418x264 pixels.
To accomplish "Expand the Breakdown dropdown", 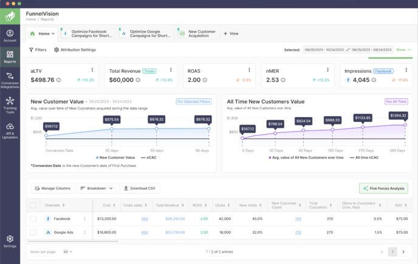I will (96, 189).
